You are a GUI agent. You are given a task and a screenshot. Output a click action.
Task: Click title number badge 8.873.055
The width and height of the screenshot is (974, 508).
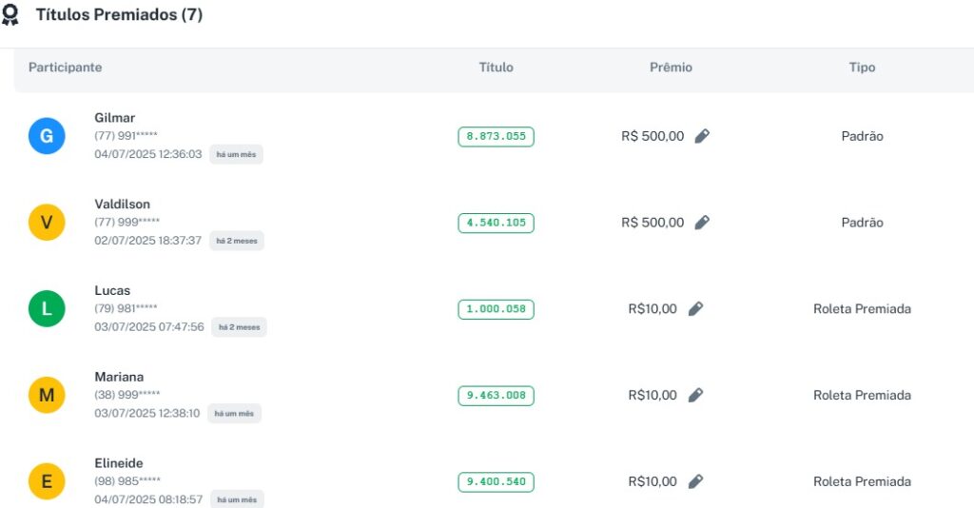click(x=496, y=136)
